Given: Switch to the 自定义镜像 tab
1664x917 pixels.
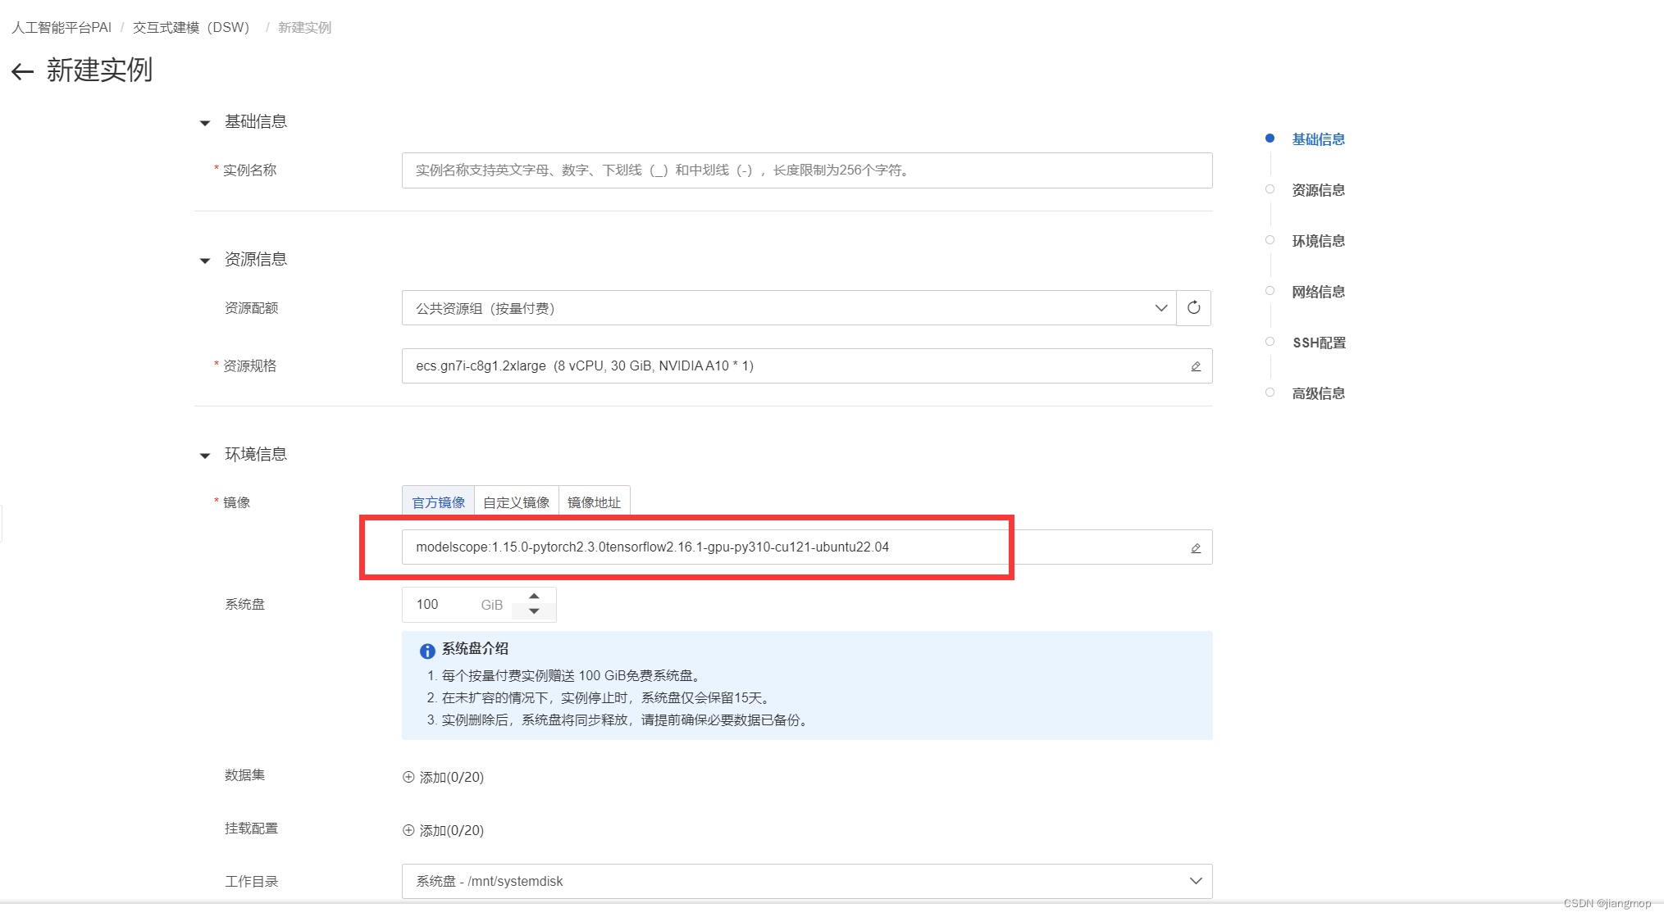Looking at the screenshot, I should tap(516, 502).
